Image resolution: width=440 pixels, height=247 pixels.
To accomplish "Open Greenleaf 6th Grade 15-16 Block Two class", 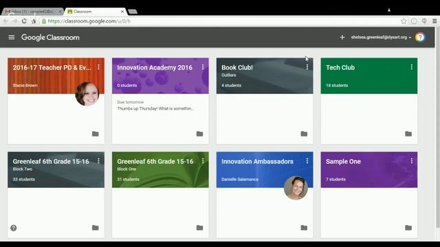I will point(51,161).
